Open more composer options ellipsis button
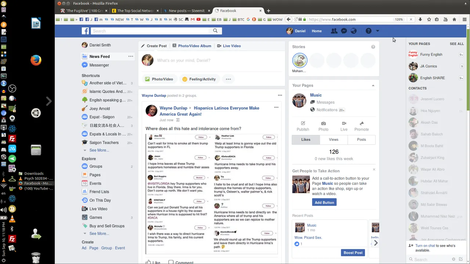 point(228,79)
